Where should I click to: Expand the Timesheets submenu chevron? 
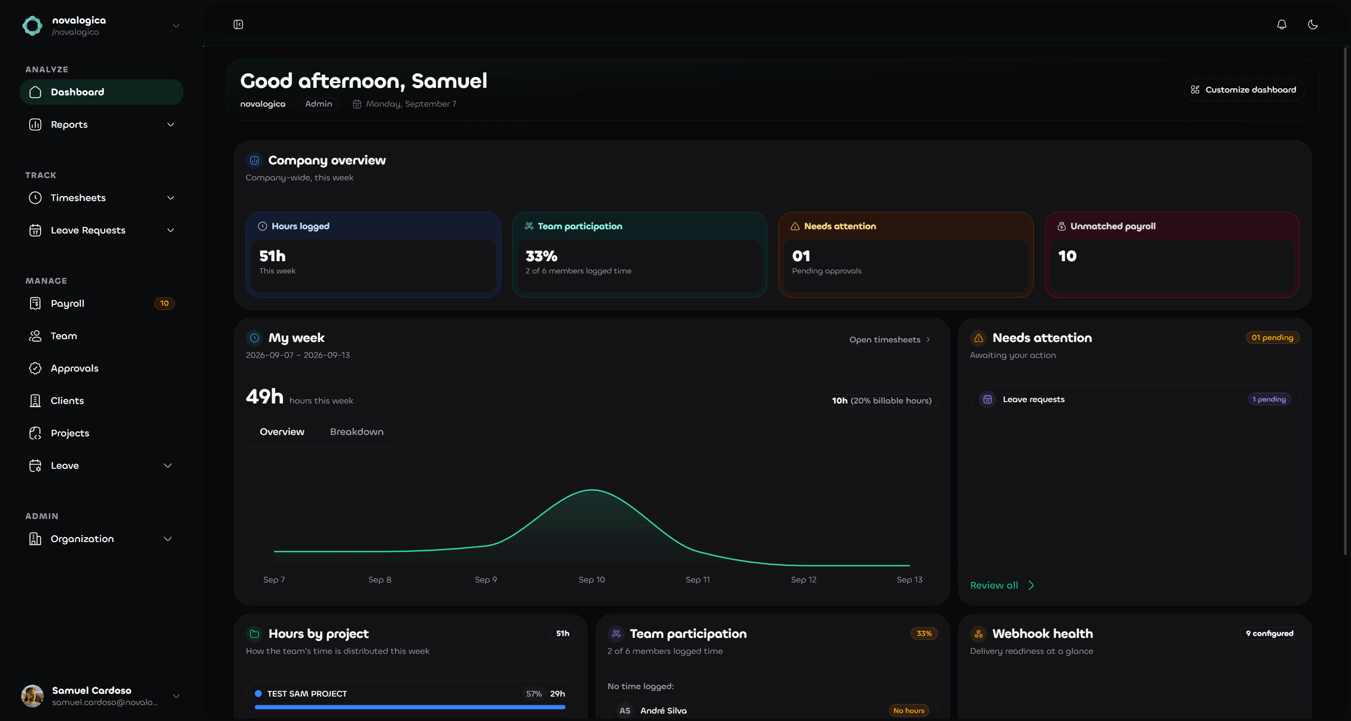pyautogui.click(x=171, y=198)
